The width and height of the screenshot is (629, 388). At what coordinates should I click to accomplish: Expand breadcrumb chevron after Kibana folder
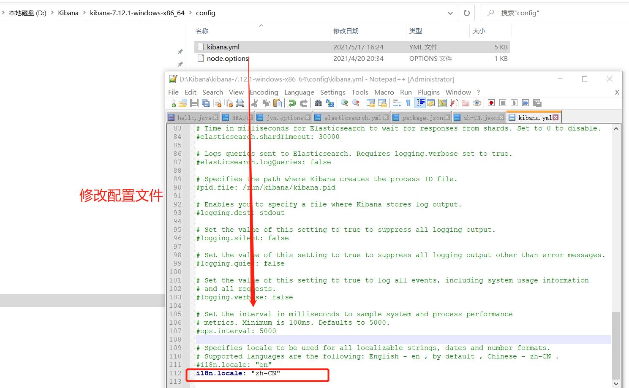tap(84, 13)
